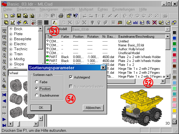
Task: Pick the red color swatch
Action: pos(174,55)
